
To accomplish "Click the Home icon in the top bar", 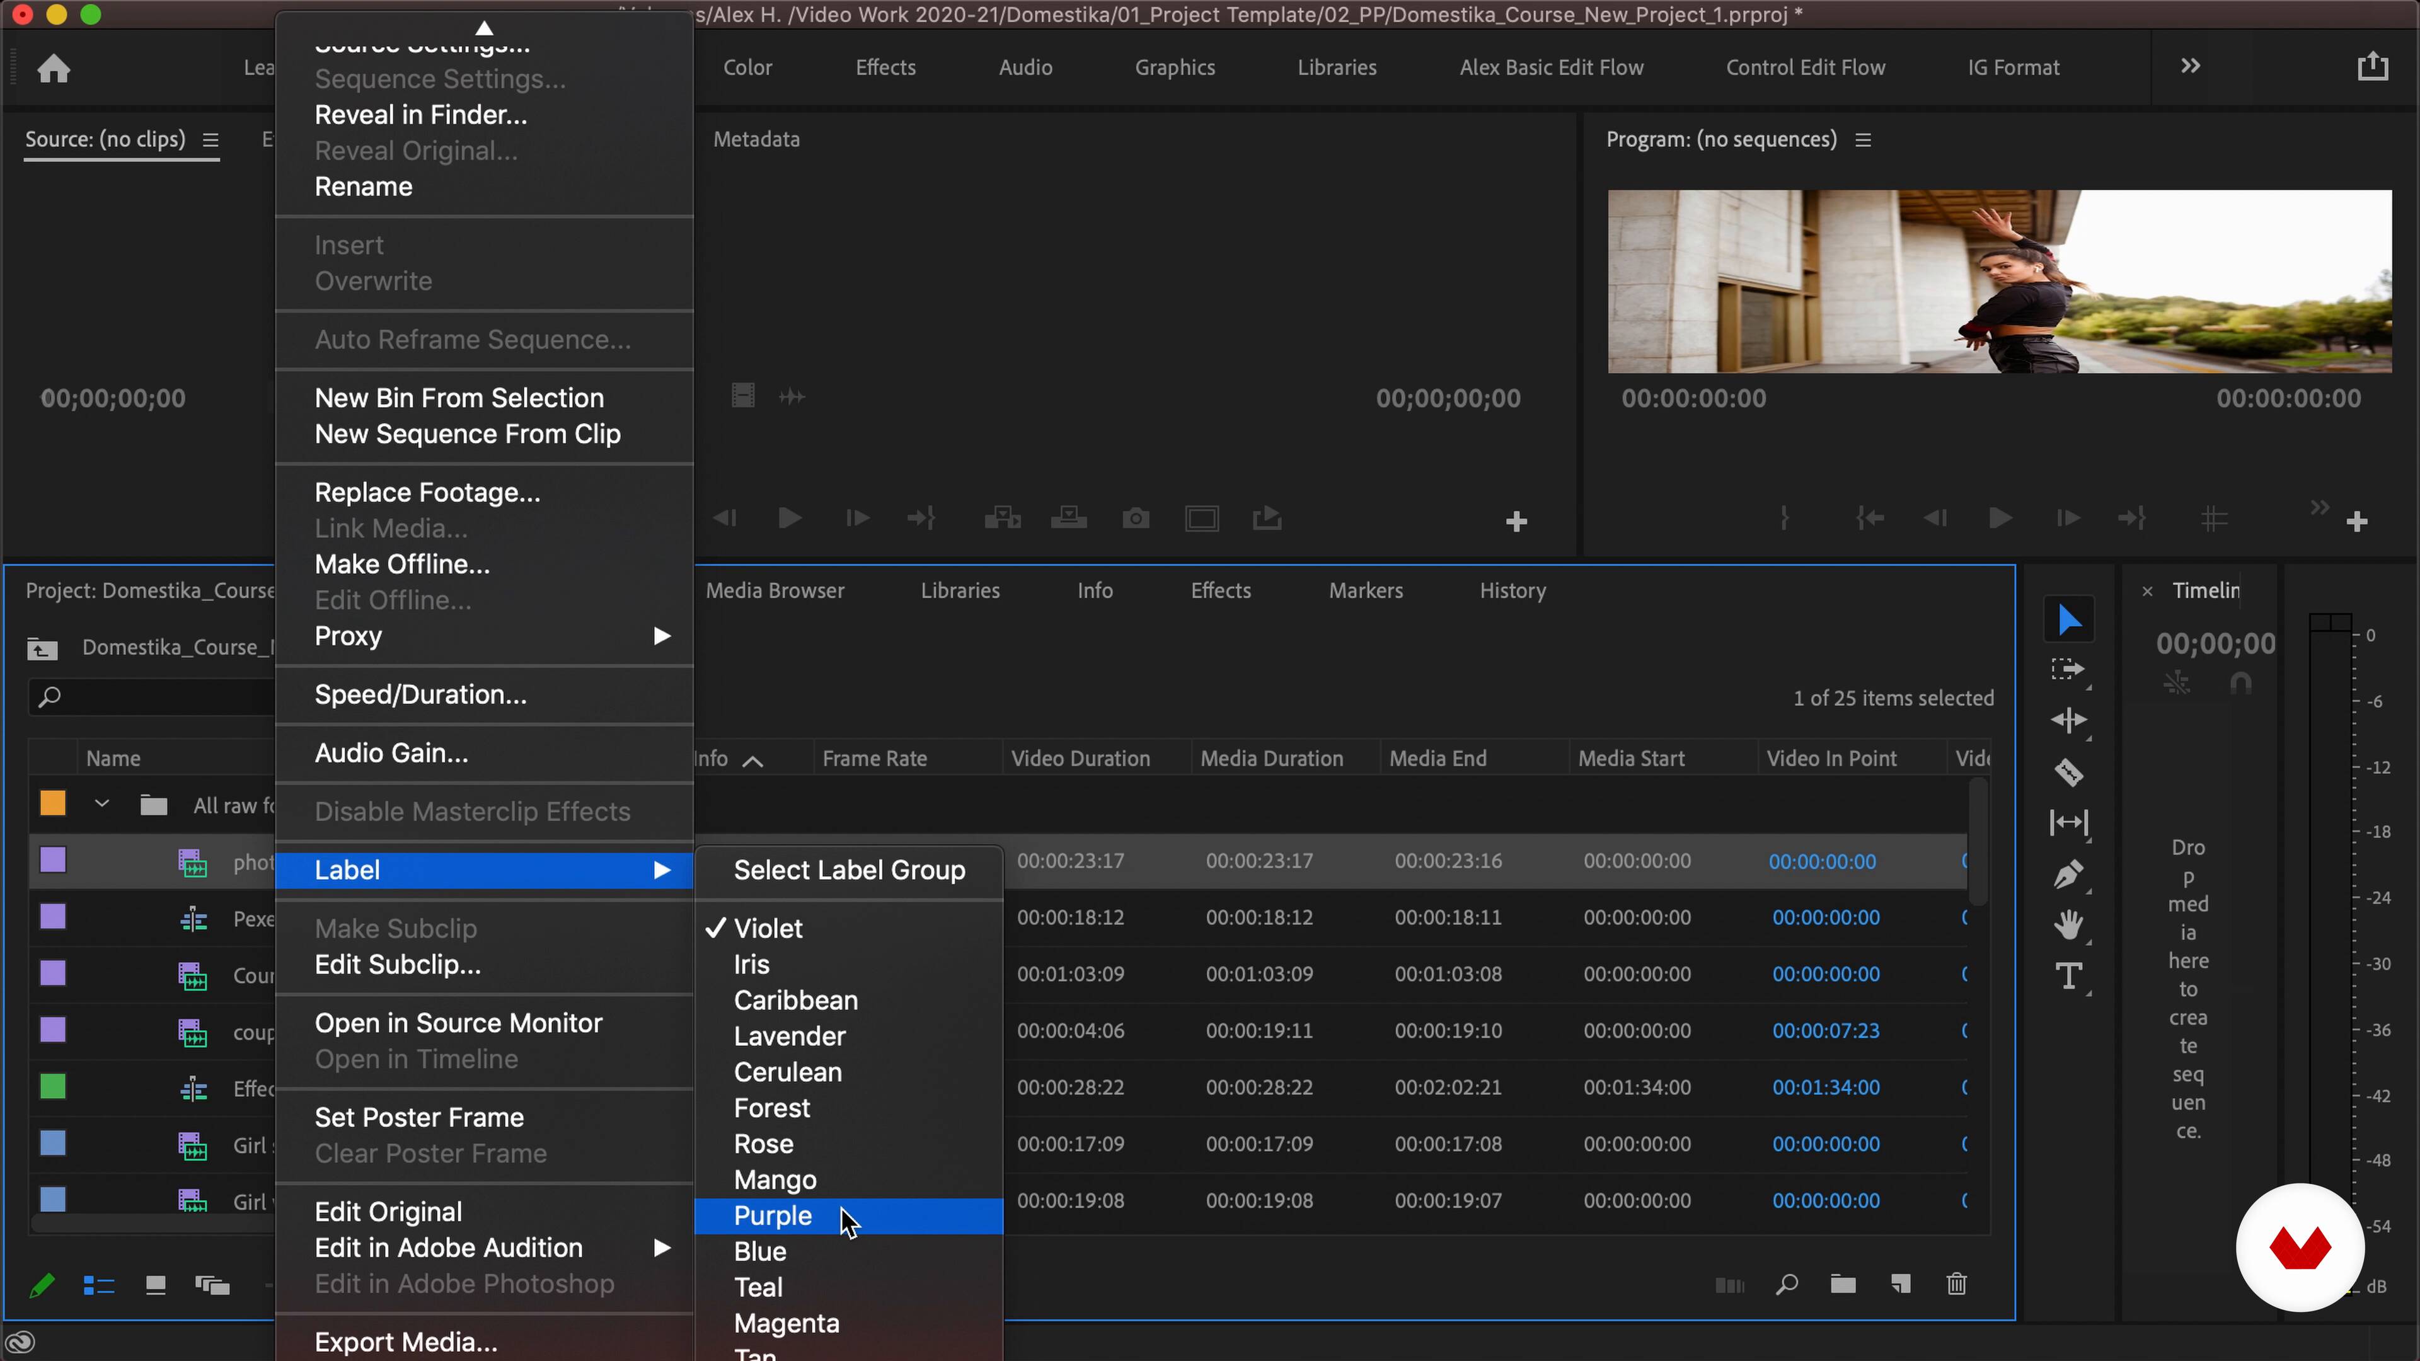I will (x=54, y=67).
